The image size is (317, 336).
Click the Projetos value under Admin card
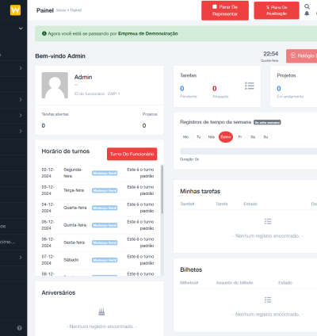coord(144,125)
